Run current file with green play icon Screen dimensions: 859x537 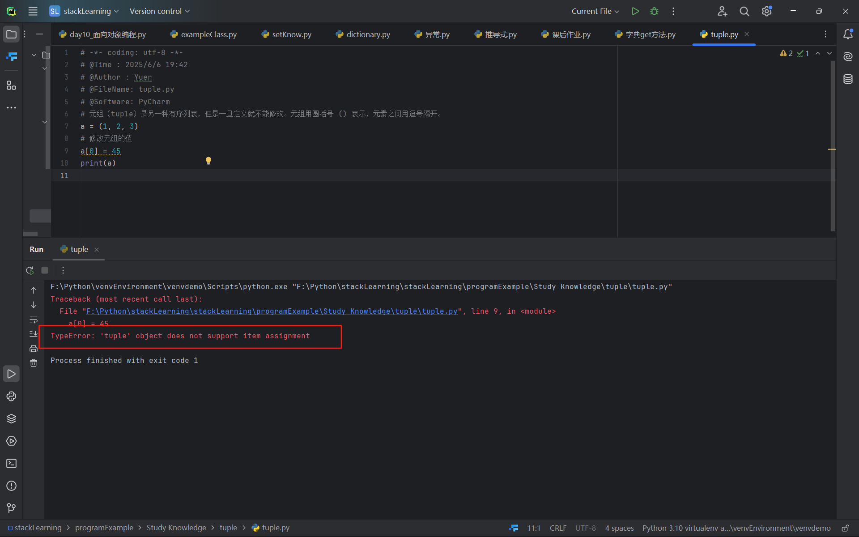(635, 11)
